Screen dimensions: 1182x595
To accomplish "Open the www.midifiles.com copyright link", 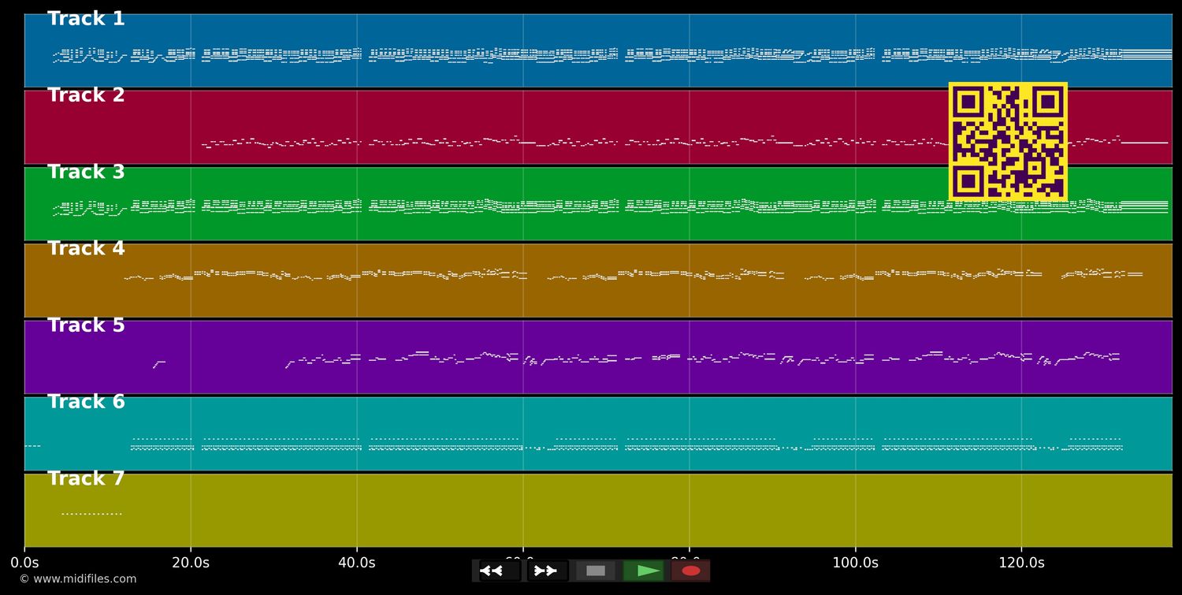I will pos(78,579).
